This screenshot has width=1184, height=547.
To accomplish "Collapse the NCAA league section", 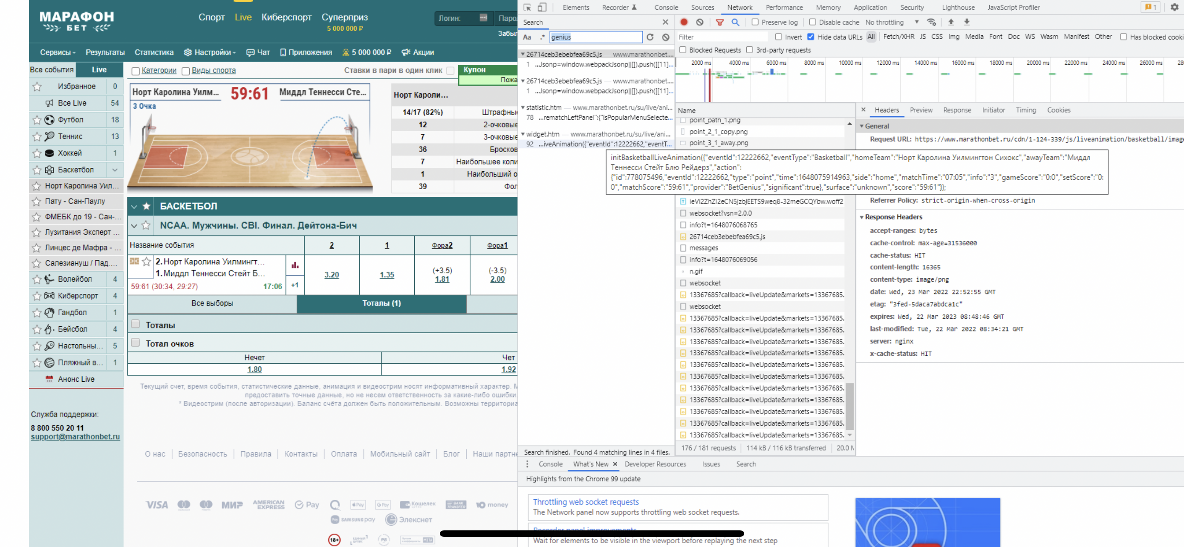I will click(134, 225).
